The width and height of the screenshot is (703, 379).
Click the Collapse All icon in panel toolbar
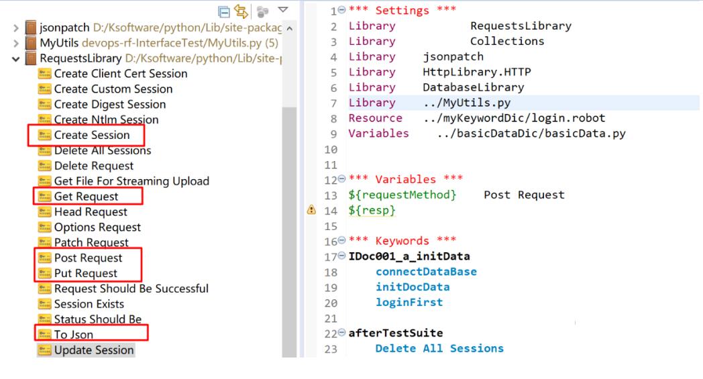point(223,11)
